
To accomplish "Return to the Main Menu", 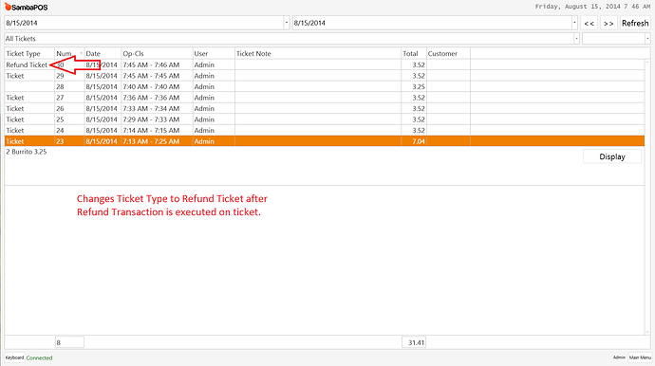I will pyautogui.click(x=640, y=357).
